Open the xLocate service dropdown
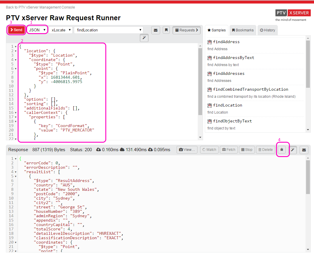This screenshot has height=258, width=314. point(61,30)
